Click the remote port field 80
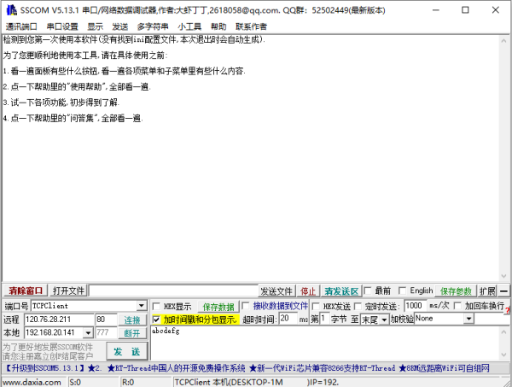 click(x=106, y=320)
